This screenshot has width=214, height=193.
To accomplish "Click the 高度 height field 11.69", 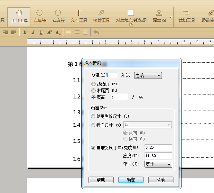I will click(x=158, y=156).
